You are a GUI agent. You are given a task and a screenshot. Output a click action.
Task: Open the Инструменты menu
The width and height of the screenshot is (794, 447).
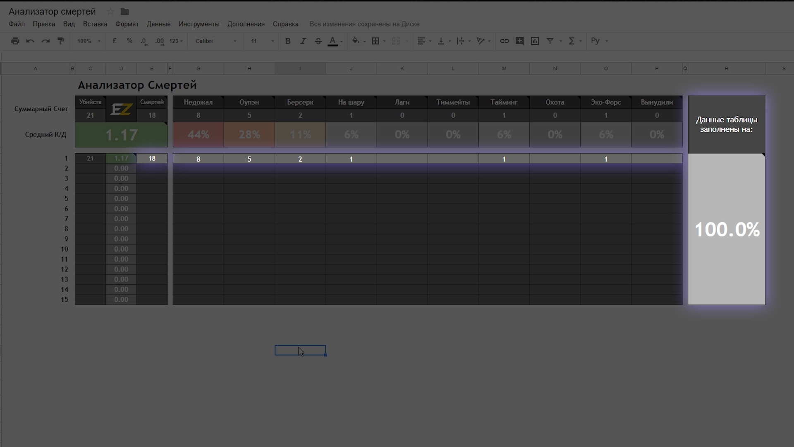199,24
